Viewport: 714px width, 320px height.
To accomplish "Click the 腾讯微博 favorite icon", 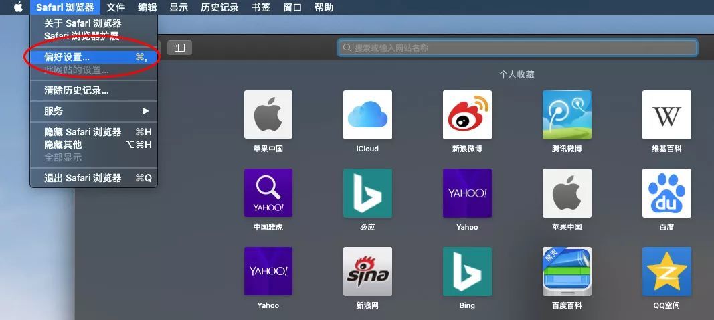I will click(x=567, y=115).
